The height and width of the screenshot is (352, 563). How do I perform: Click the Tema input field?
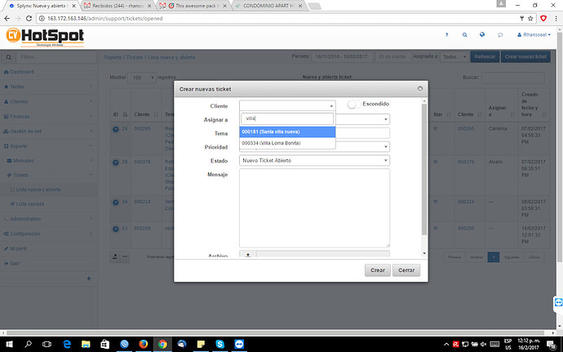pos(362,133)
